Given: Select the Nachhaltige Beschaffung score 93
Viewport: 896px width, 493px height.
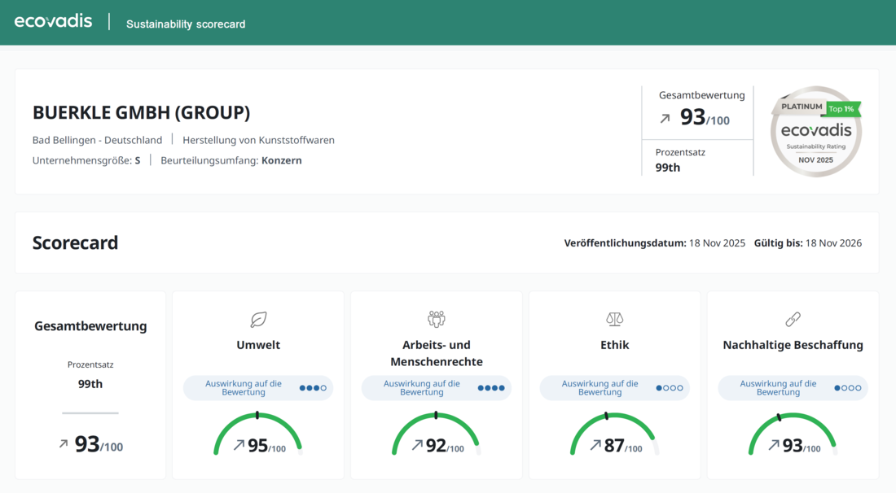Looking at the screenshot, I should (792, 446).
